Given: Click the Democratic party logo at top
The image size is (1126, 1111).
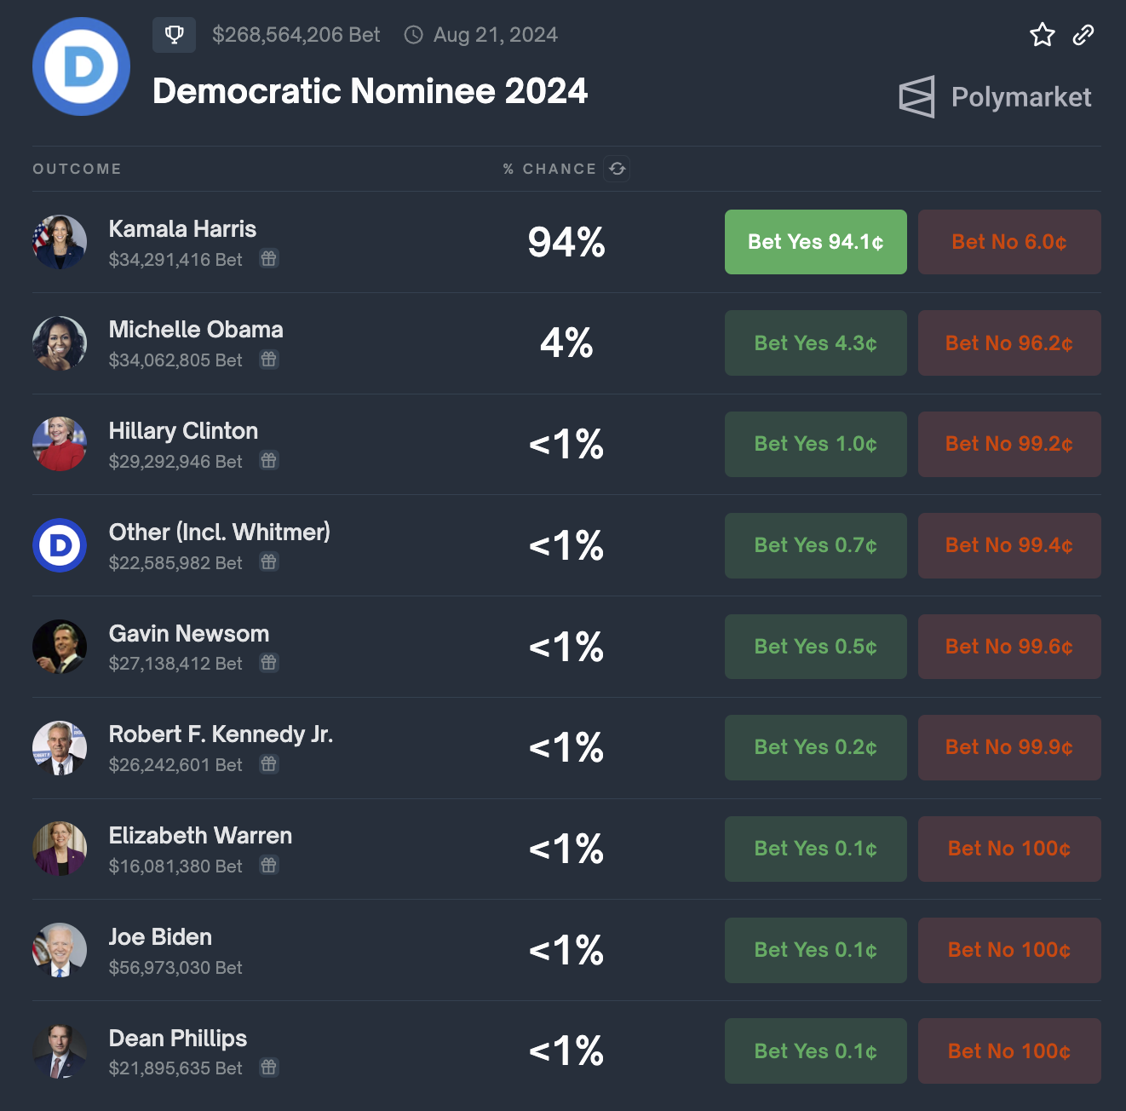Looking at the screenshot, I should pyautogui.click(x=82, y=66).
